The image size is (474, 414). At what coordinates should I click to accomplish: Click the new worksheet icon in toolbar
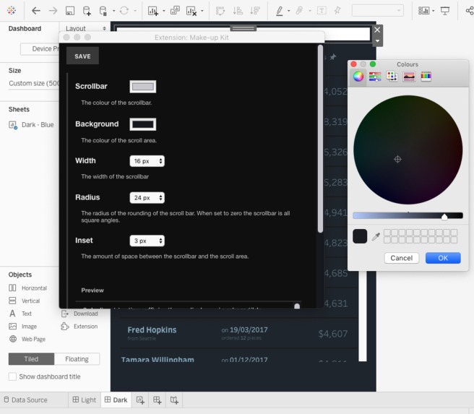click(x=152, y=11)
